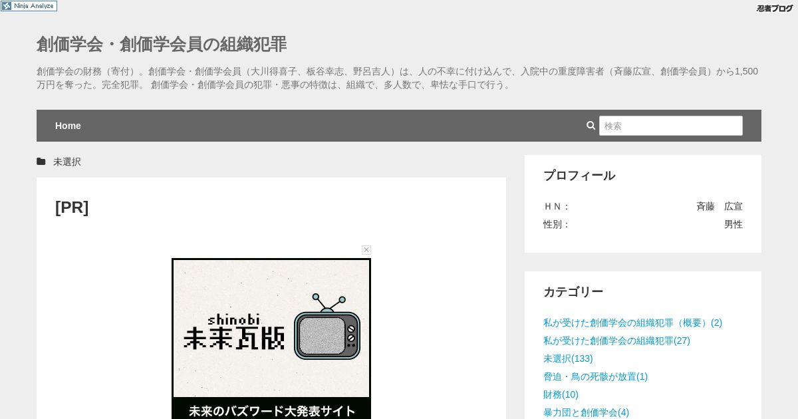Click the ＨＮ： profile label
The height and width of the screenshot is (419, 798).
tap(557, 206)
